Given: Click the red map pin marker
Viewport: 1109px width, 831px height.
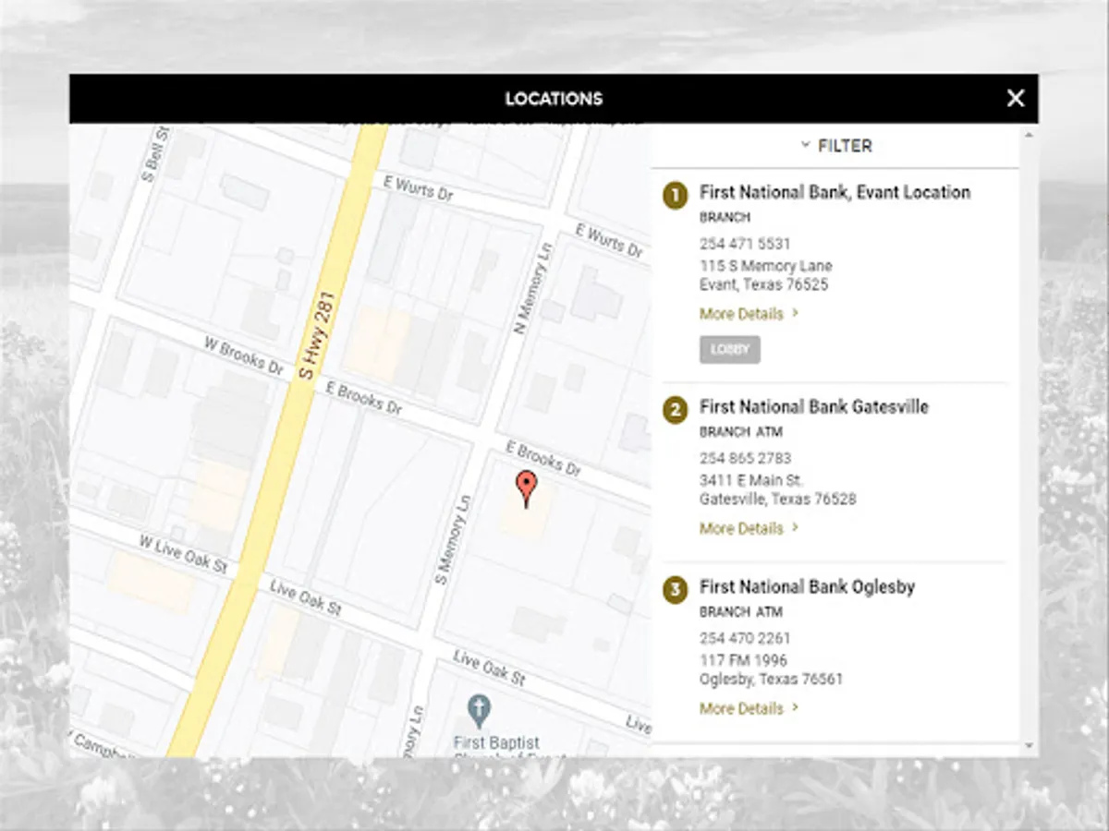Looking at the screenshot, I should click(x=525, y=488).
